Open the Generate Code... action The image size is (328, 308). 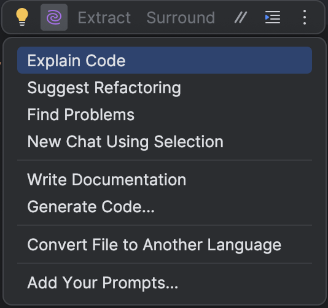tap(165, 206)
